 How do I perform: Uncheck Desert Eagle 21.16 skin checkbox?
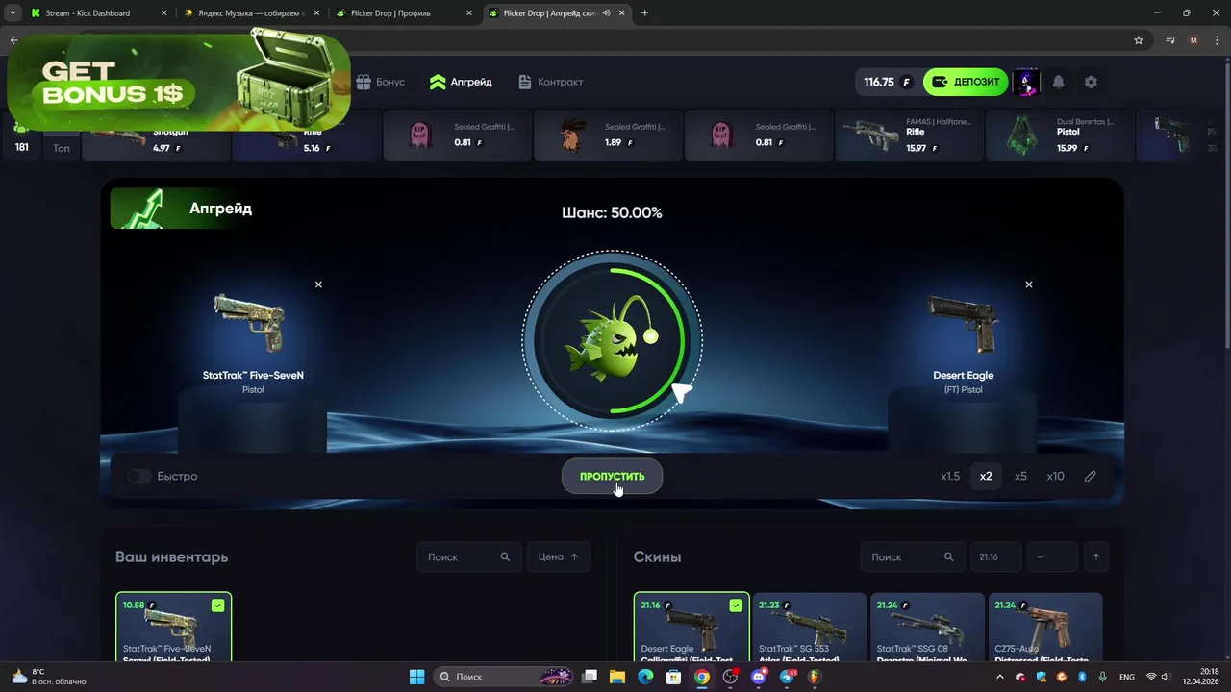pyautogui.click(x=736, y=605)
